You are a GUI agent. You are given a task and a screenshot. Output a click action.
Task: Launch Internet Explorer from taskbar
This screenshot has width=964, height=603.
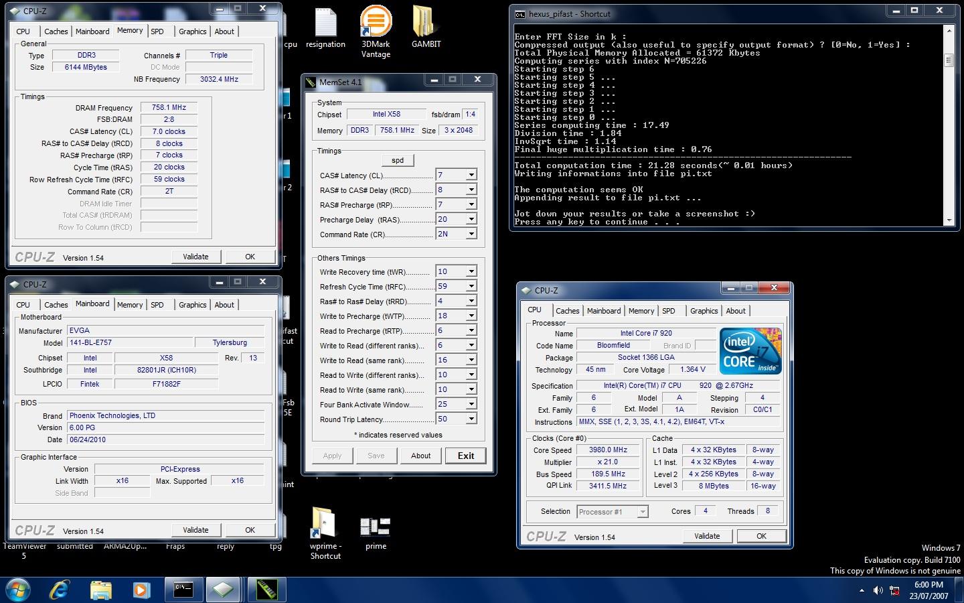(x=60, y=590)
